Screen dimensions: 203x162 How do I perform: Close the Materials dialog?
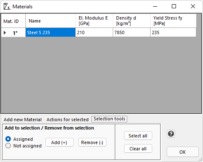[x=193, y=6]
